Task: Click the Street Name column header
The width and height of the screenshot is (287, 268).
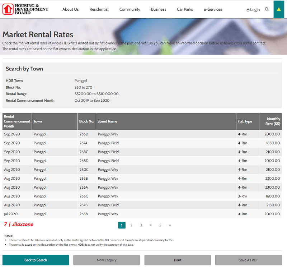Action: [166, 121]
